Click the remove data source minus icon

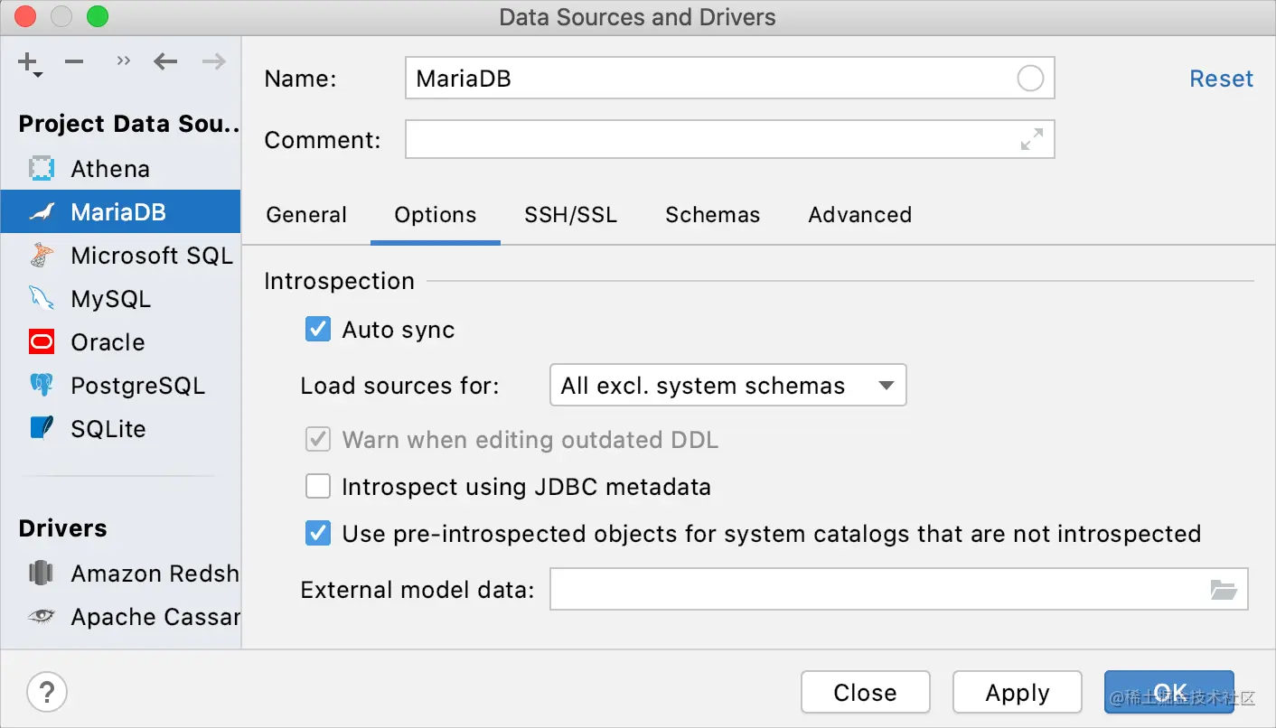74,62
